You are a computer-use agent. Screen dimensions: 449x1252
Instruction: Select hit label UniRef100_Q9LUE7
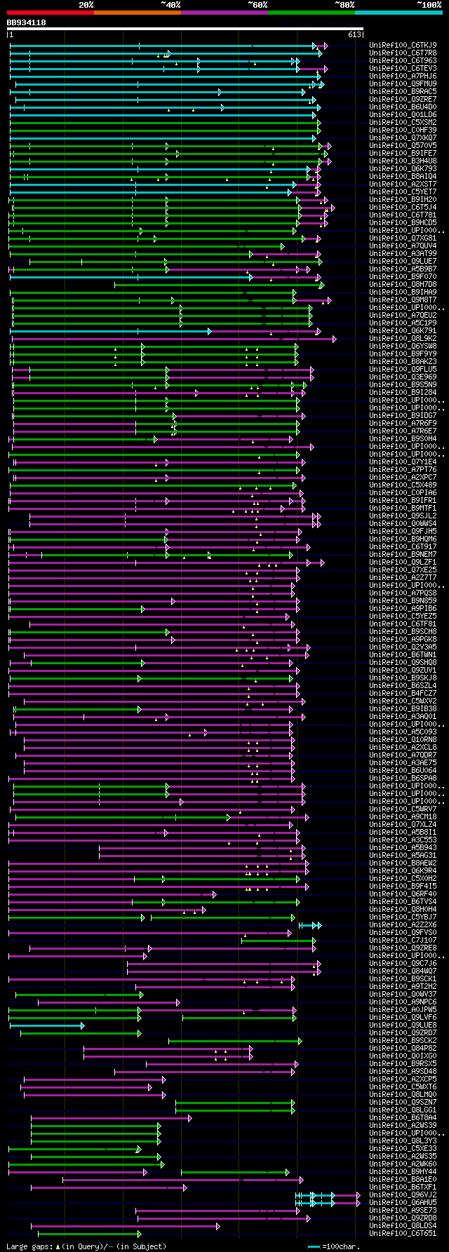pyautogui.click(x=403, y=261)
